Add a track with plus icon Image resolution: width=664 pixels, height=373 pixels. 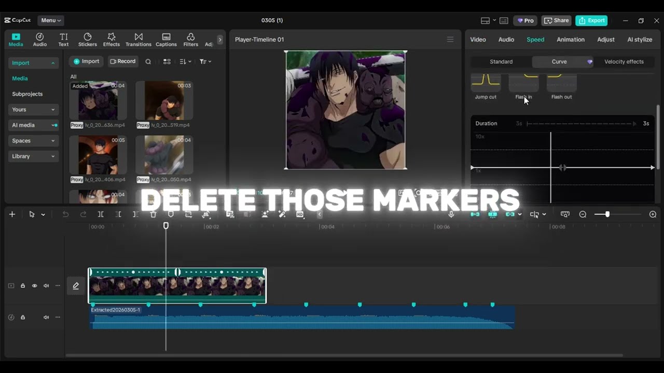pos(12,214)
